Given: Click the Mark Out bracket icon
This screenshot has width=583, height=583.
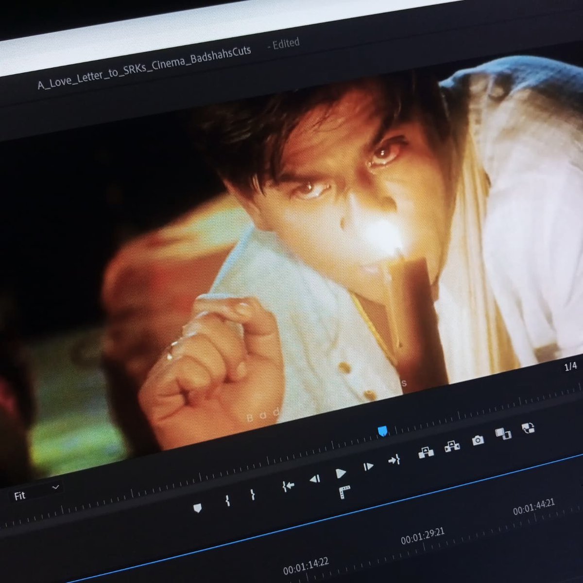Looking at the screenshot, I should tap(253, 495).
